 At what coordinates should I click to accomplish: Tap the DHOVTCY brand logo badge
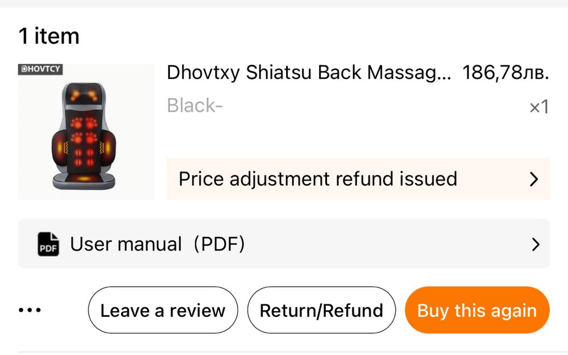pyautogui.click(x=40, y=69)
